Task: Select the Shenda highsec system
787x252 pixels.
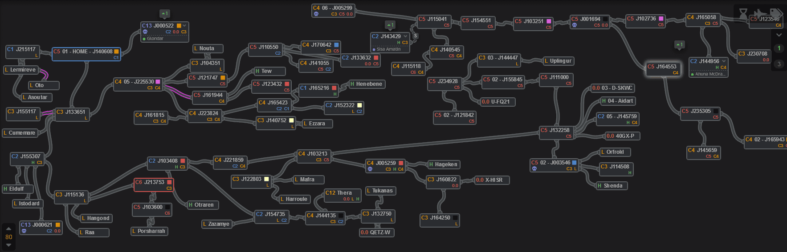Action: 612,186
